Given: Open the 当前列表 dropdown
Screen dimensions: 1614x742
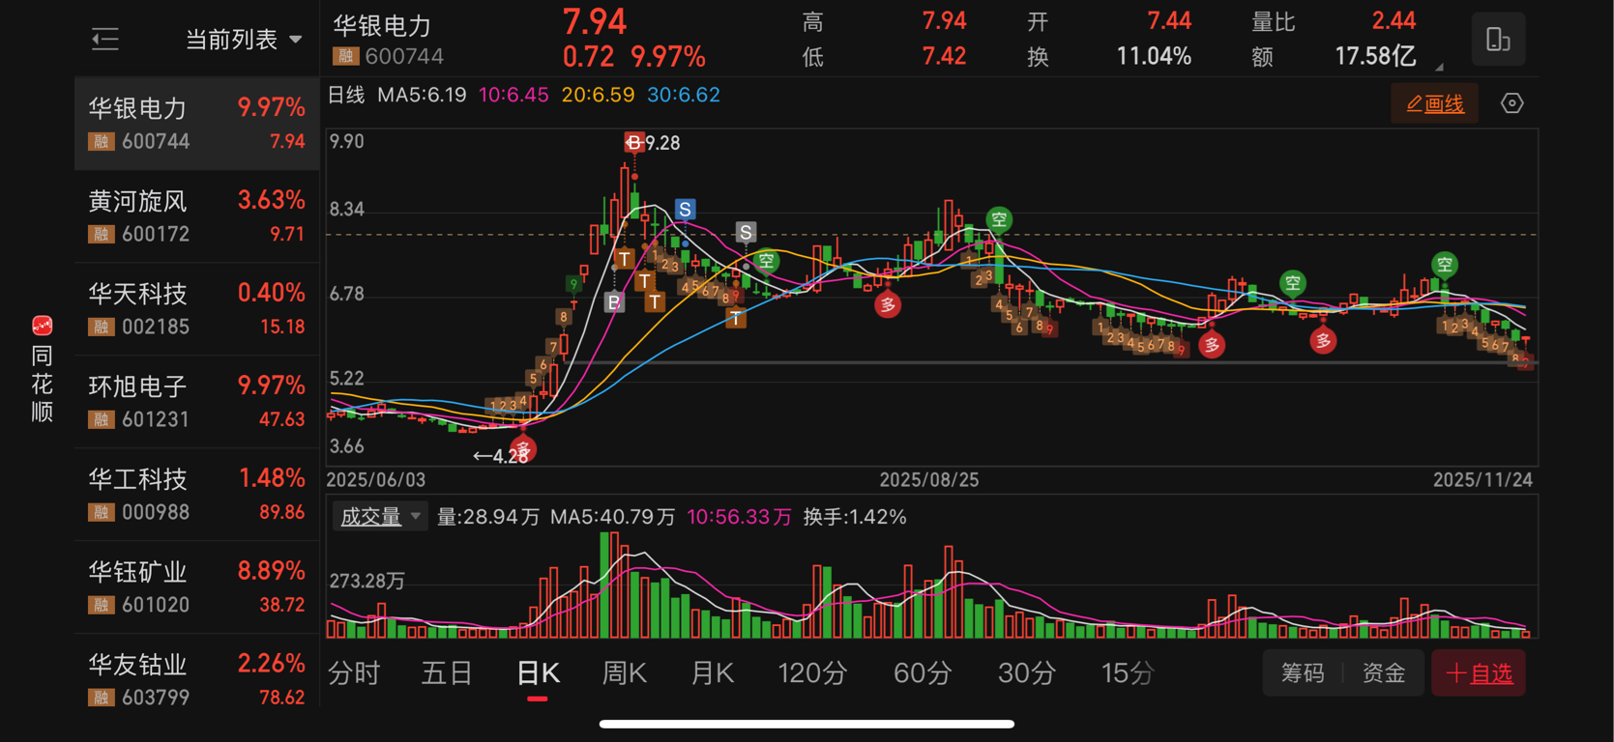Looking at the screenshot, I should tap(244, 40).
